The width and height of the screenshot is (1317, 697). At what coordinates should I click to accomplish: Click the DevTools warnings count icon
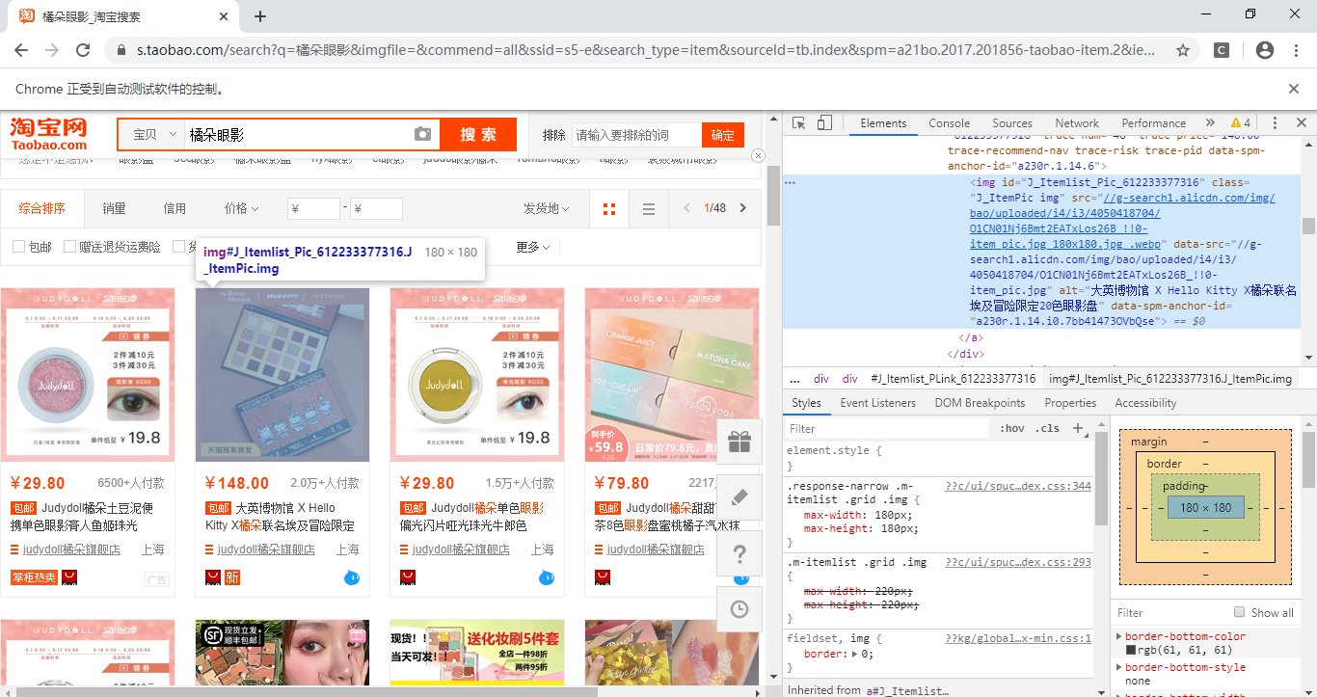pos(1241,123)
